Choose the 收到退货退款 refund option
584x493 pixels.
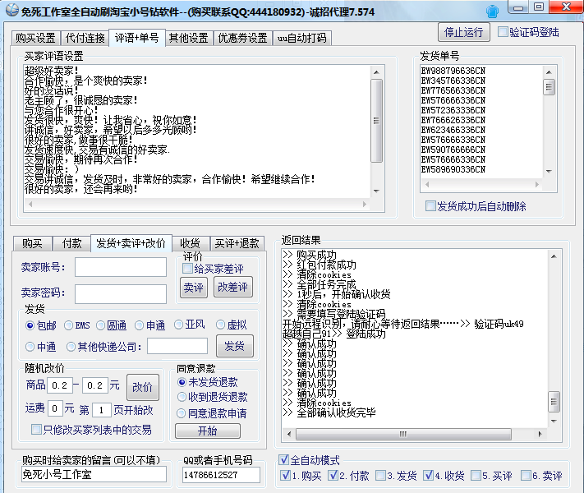(x=182, y=398)
